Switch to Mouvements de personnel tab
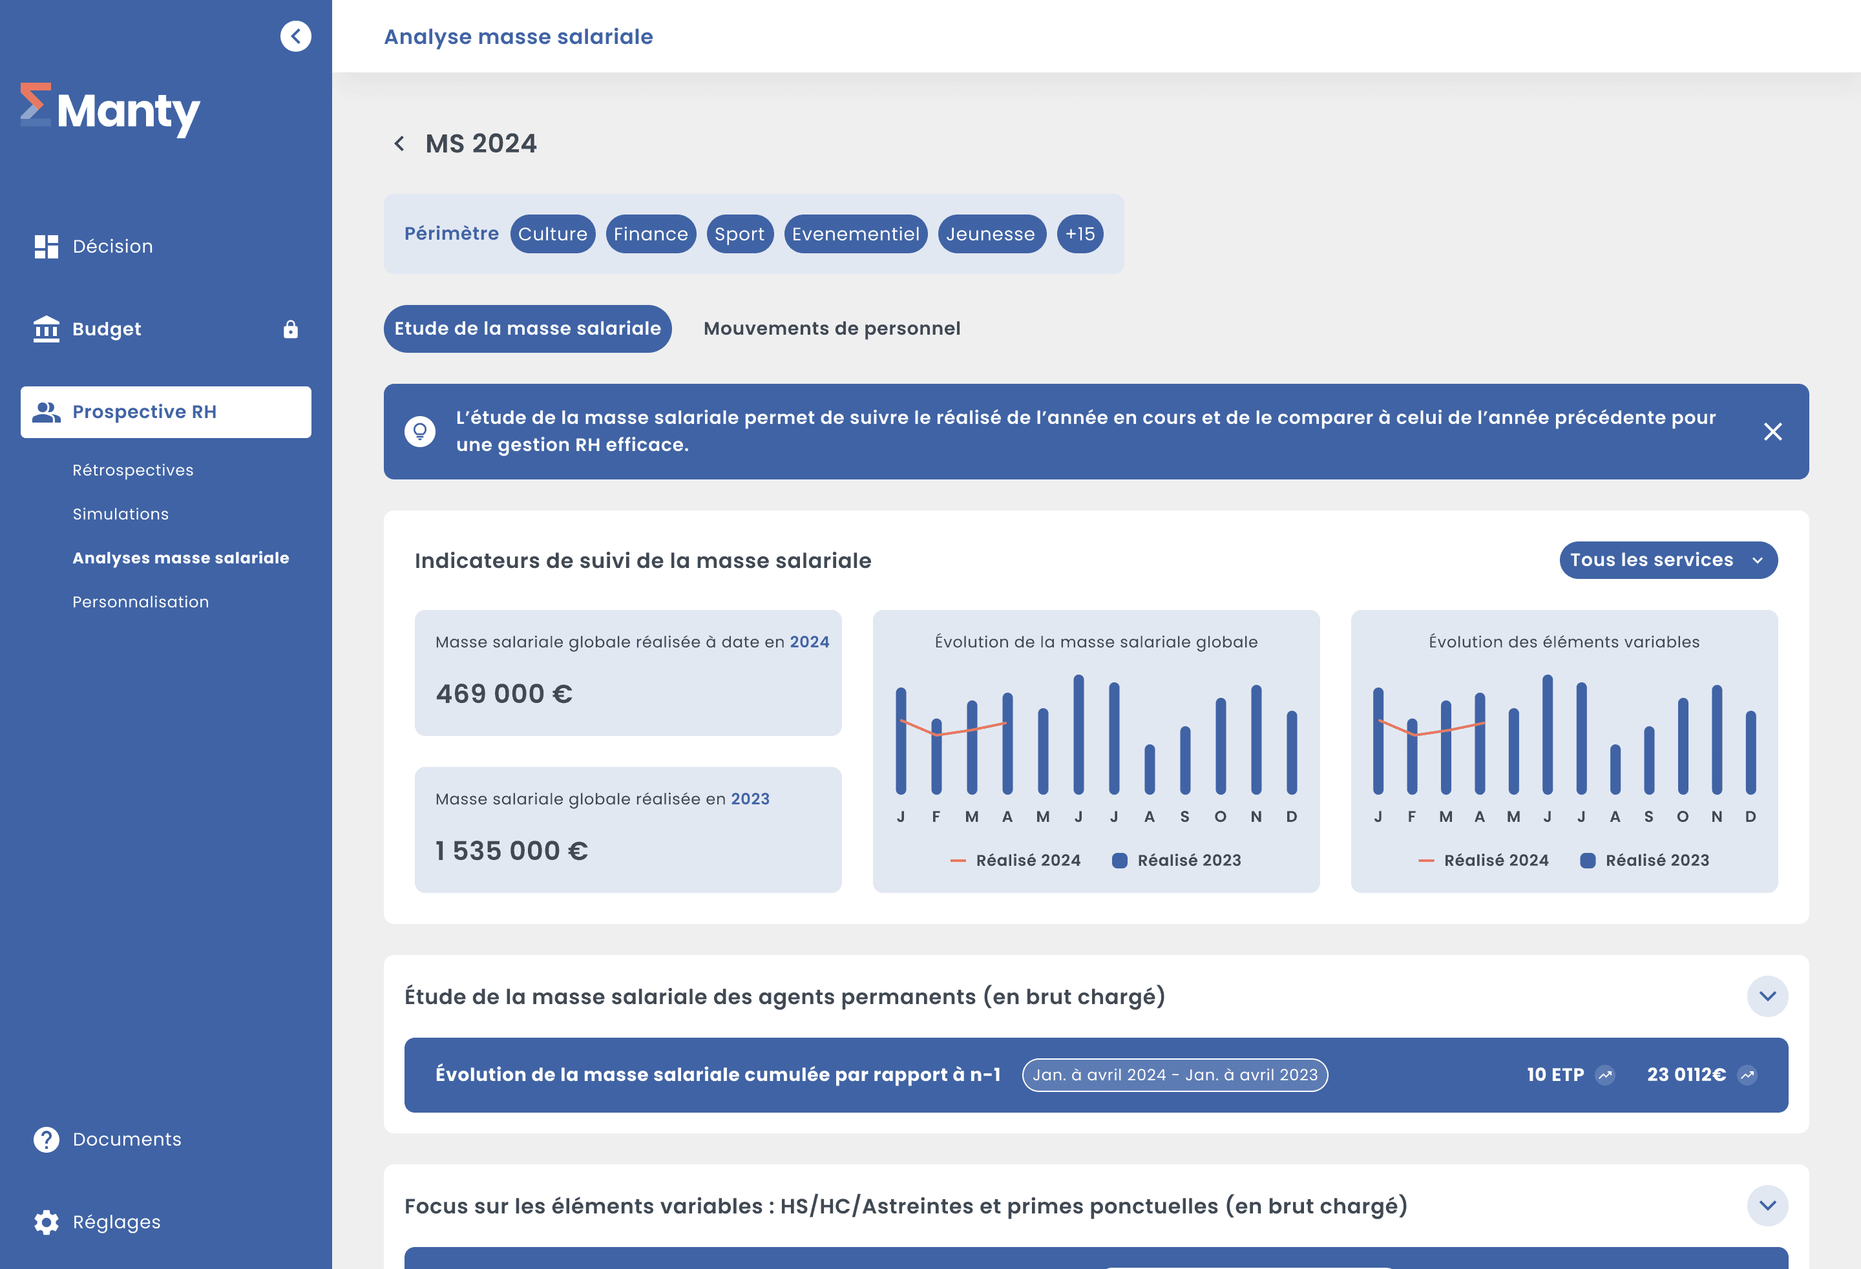This screenshot has height=1269, width=1861. [x=832, y=328]
